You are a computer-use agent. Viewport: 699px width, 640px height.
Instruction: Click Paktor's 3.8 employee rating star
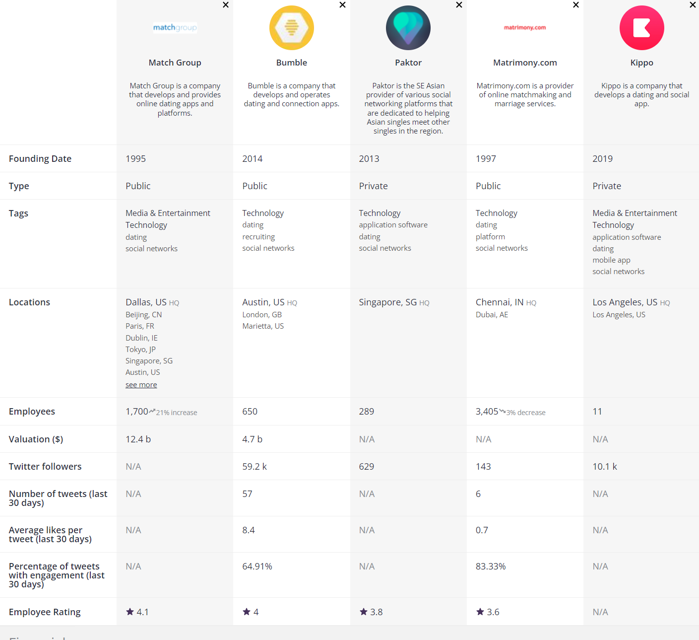(x=364, y=612)
